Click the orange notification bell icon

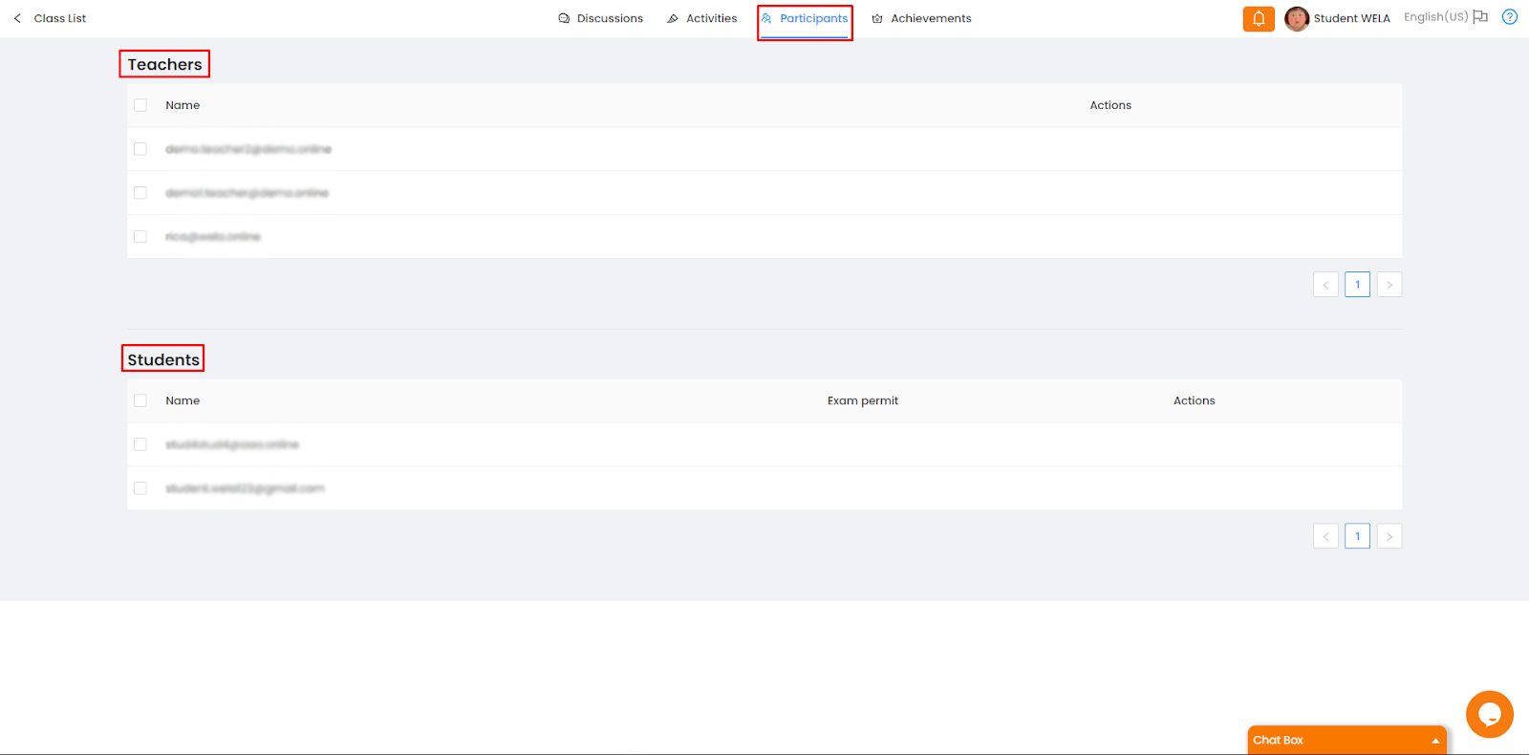point(1258,19)
